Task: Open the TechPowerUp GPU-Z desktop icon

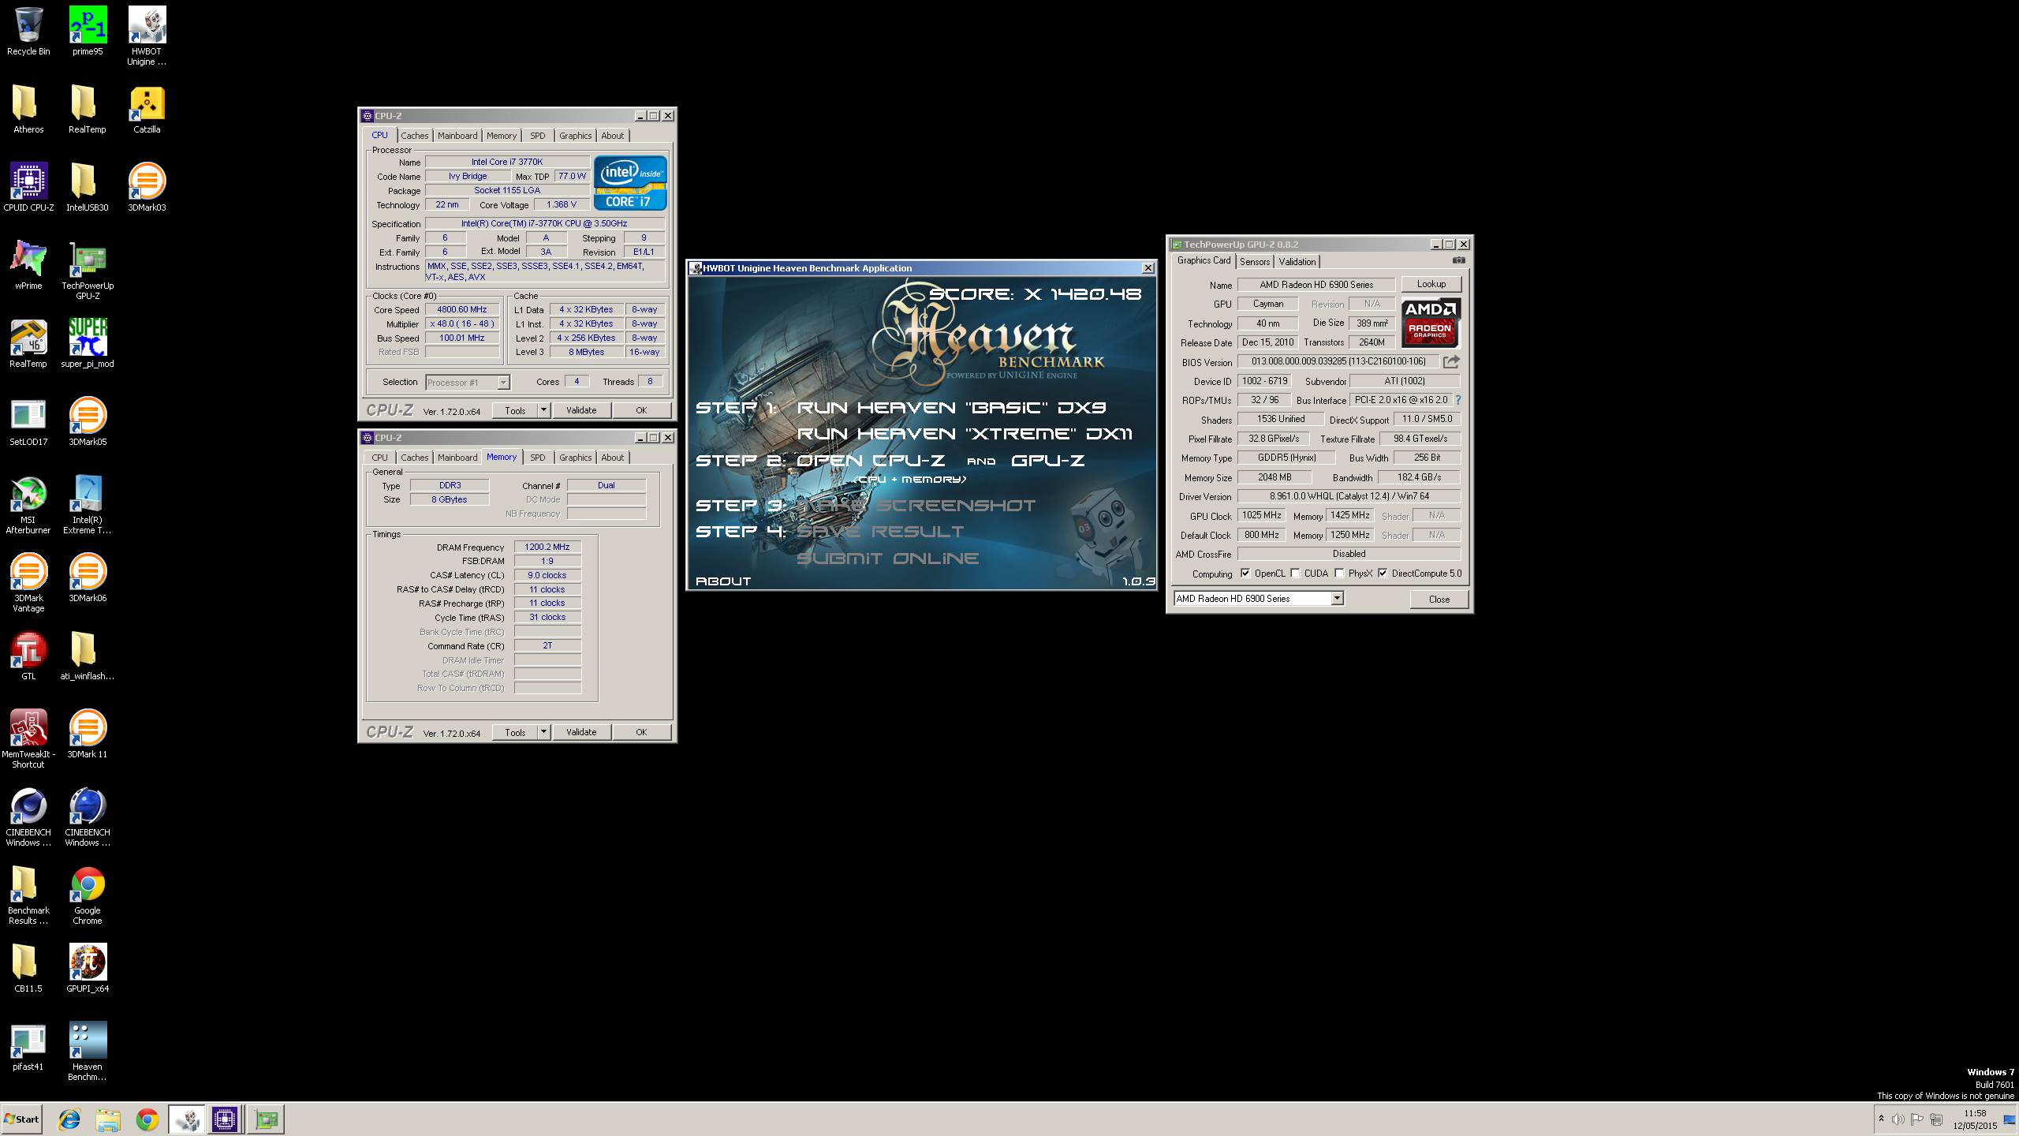Action: coord(88,271)
